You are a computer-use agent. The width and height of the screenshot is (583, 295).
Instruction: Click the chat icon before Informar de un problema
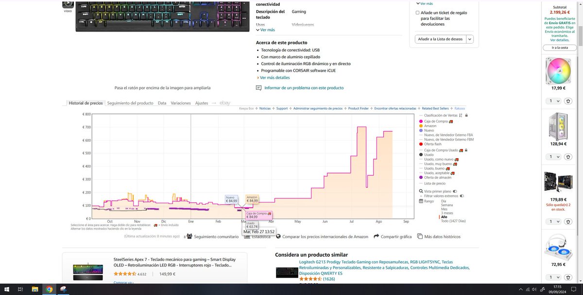(259, 88)
